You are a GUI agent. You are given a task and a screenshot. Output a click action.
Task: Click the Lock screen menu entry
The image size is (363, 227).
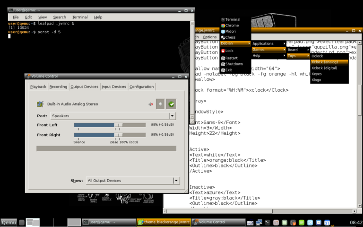[229, 51]
